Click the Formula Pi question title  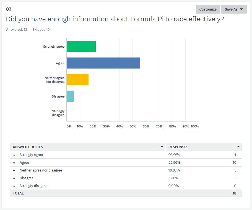coord(115,19)
